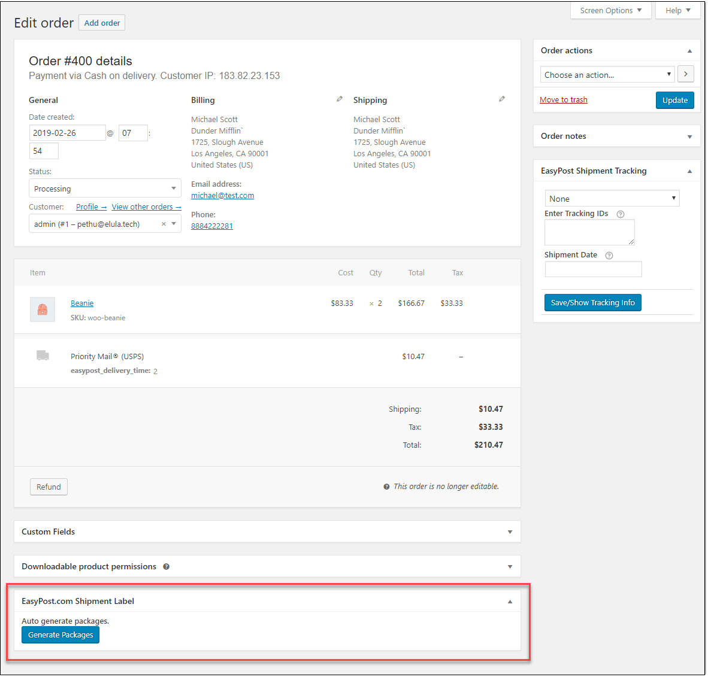708x677 pixels.
Task: Click easypost_delivery_time meta text
Action: (114, 371)
